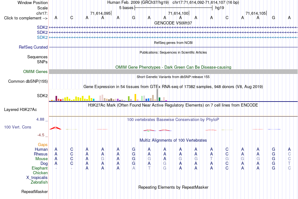This screenshot has height=199, width=298.
Task: Select the Mouse species row label
Action: coord(41,159)
